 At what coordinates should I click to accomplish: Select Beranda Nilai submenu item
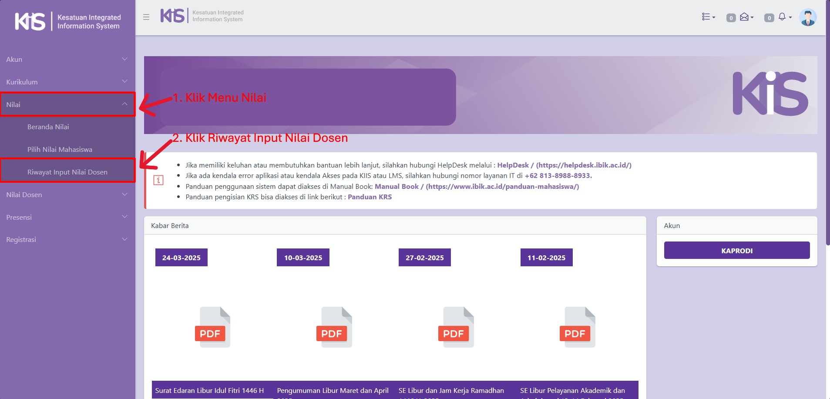[48, 127]
